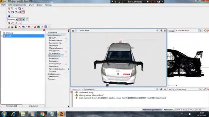Collapse the Модификация... command group
The image size is (209, 117).
point(54,35)
